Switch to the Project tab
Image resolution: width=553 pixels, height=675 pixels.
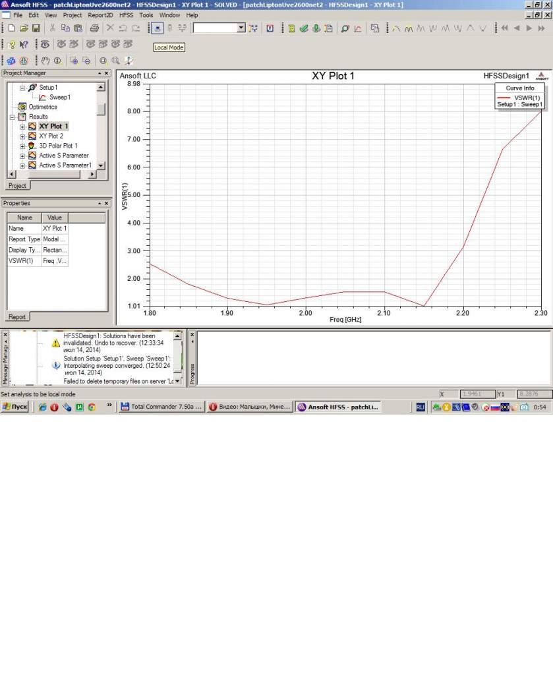(17, 185)
